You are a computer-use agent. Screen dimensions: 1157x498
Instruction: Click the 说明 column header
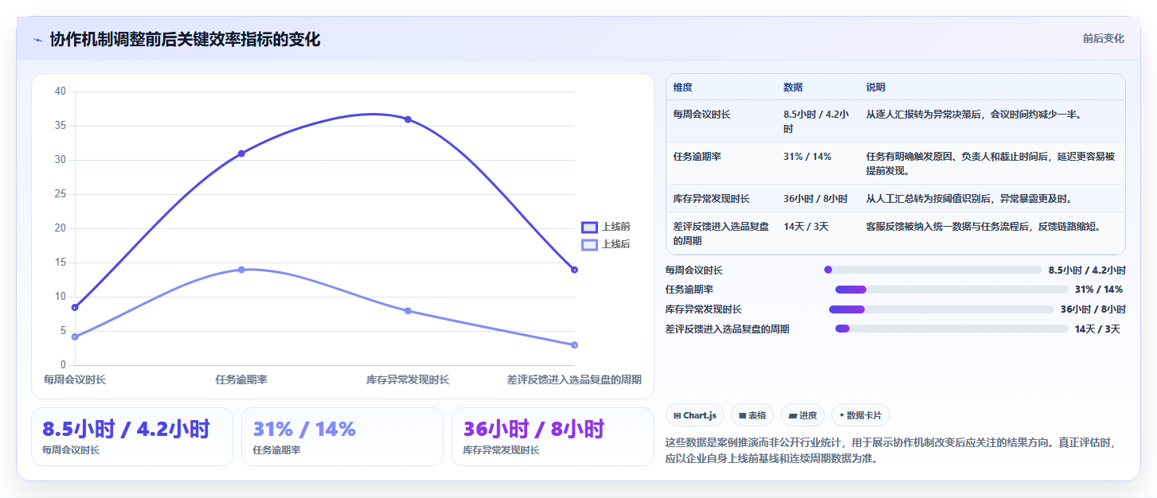pos(876,88)
